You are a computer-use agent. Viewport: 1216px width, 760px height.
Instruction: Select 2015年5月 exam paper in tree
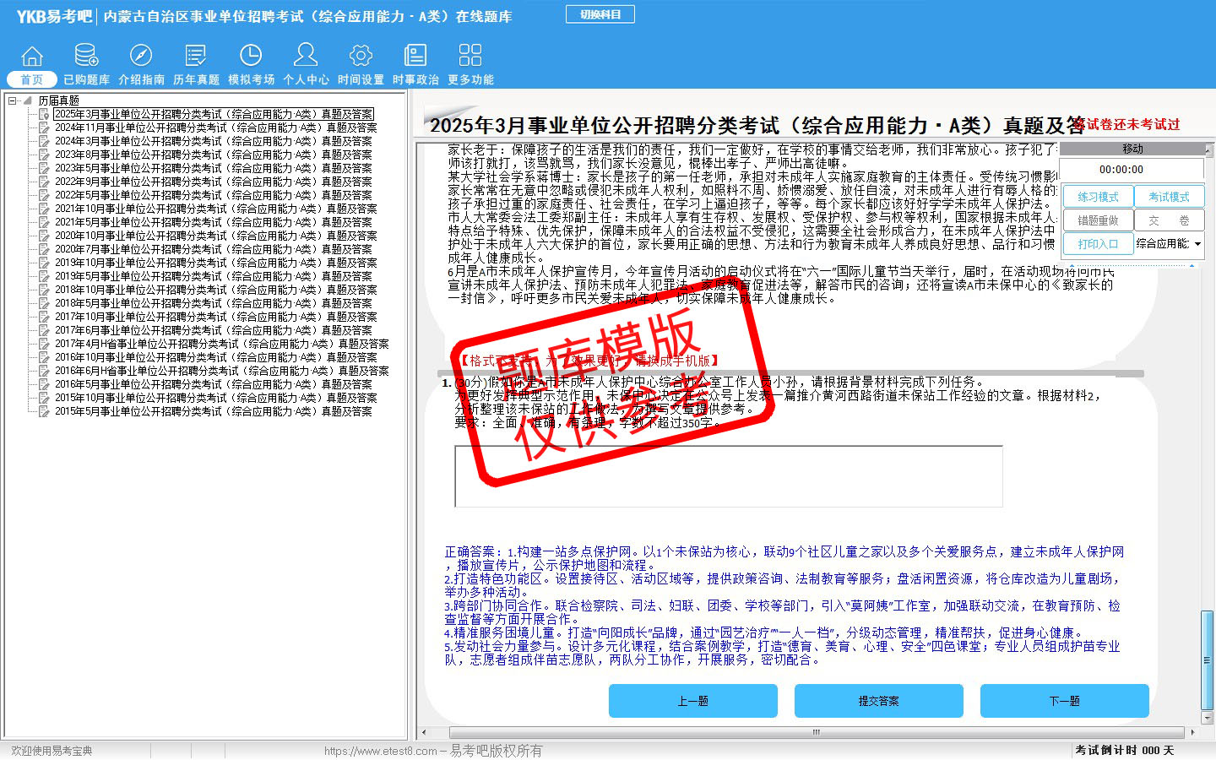coord(213,411)
